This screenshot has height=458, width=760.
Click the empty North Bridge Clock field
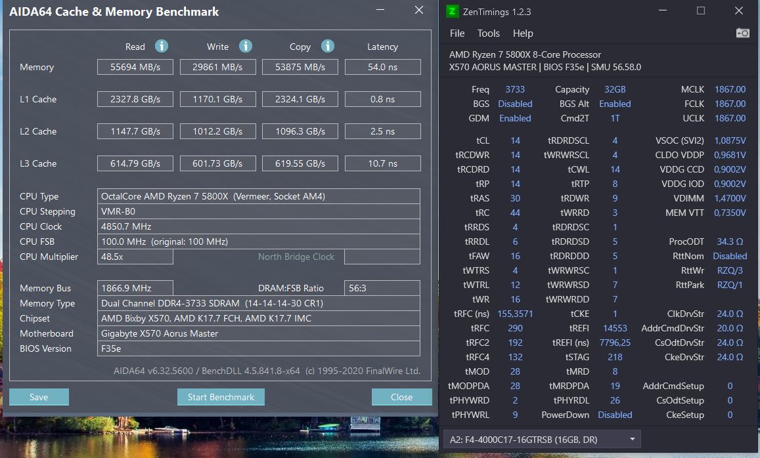click(382, 257)
